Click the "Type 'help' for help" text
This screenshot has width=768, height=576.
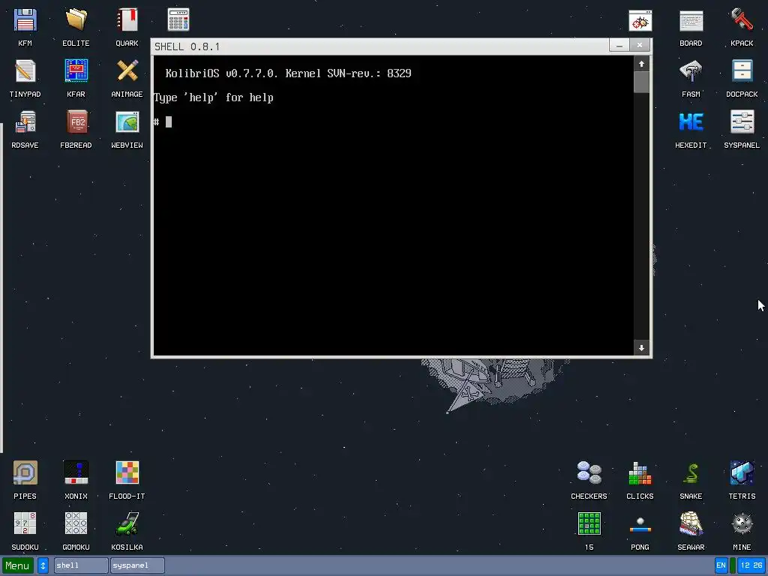click(x=214, y=98)
